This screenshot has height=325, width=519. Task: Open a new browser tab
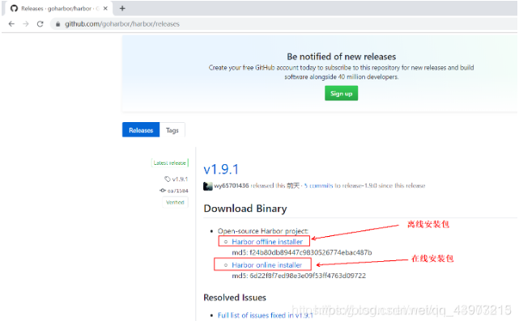122,8
